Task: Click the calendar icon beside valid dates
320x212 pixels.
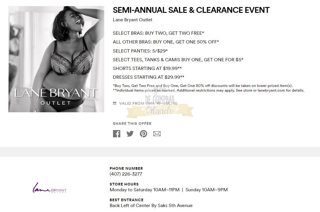Action: 115,103
